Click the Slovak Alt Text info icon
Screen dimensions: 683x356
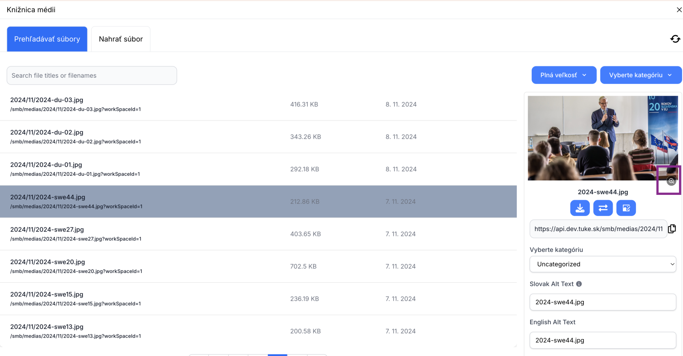click(579, 284)
